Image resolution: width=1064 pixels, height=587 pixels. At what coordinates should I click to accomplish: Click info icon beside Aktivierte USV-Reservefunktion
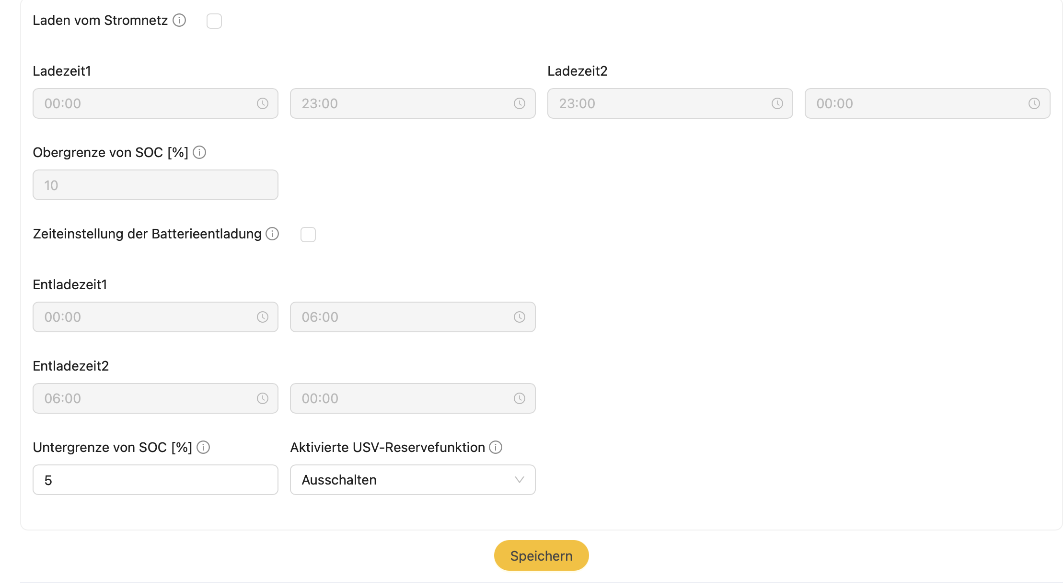point(496,447)
